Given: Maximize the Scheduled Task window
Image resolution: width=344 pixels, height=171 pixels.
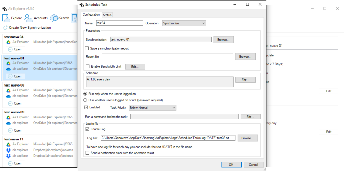Looking at the screenshot, I should point(248,5).
